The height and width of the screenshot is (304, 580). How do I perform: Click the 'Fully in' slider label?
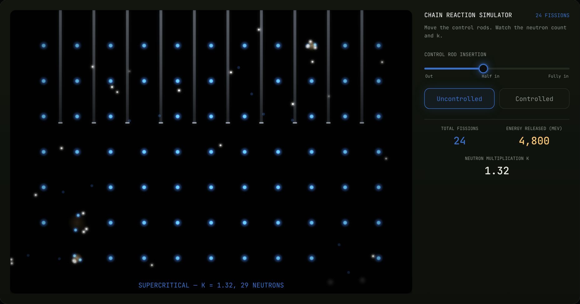558,76
